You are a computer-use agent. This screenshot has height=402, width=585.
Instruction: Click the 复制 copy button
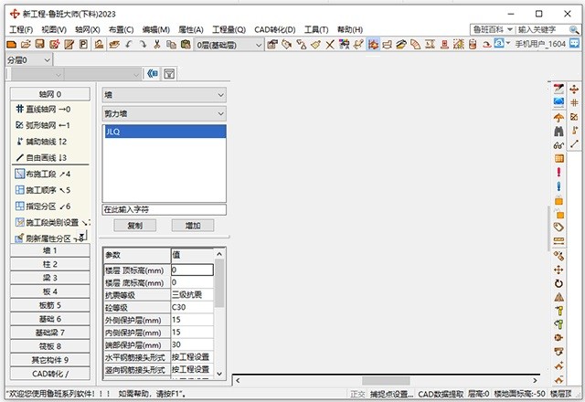click(x=134, y=225)
